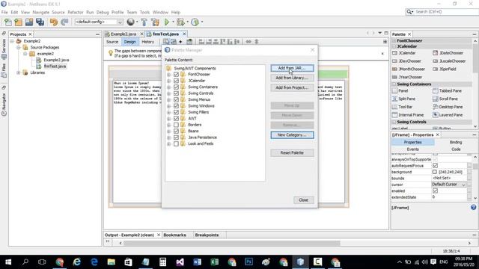Image resolution: width=479 pixels, height=269 pixels.
Task: Toggle the FontChooser category checkbox
Action: point(177,75)
